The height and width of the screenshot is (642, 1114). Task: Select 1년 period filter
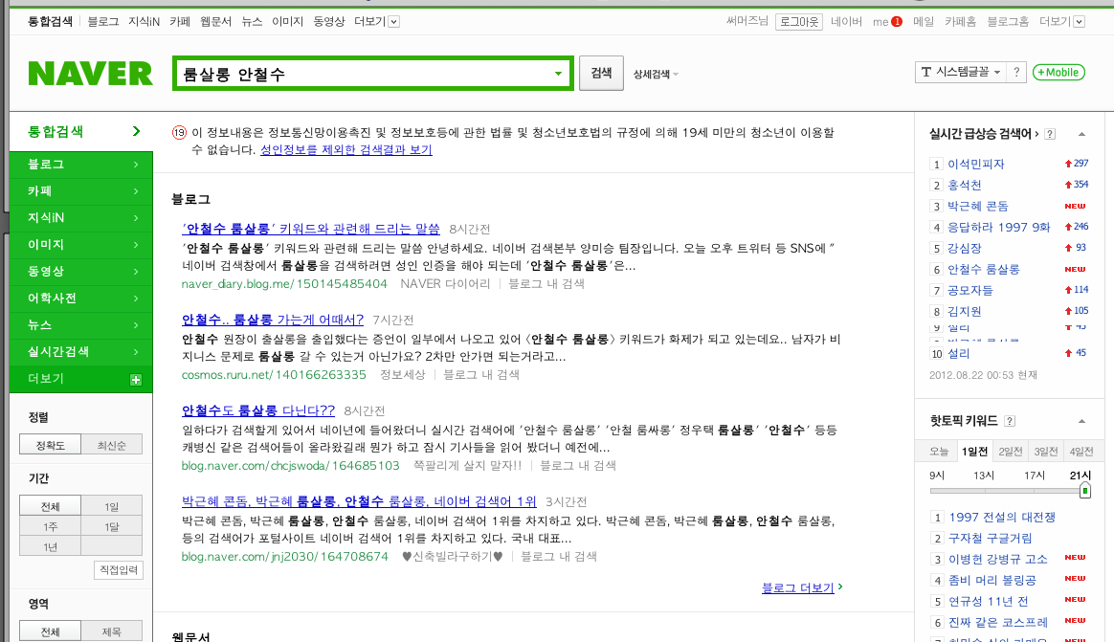[x=51, y=546]
